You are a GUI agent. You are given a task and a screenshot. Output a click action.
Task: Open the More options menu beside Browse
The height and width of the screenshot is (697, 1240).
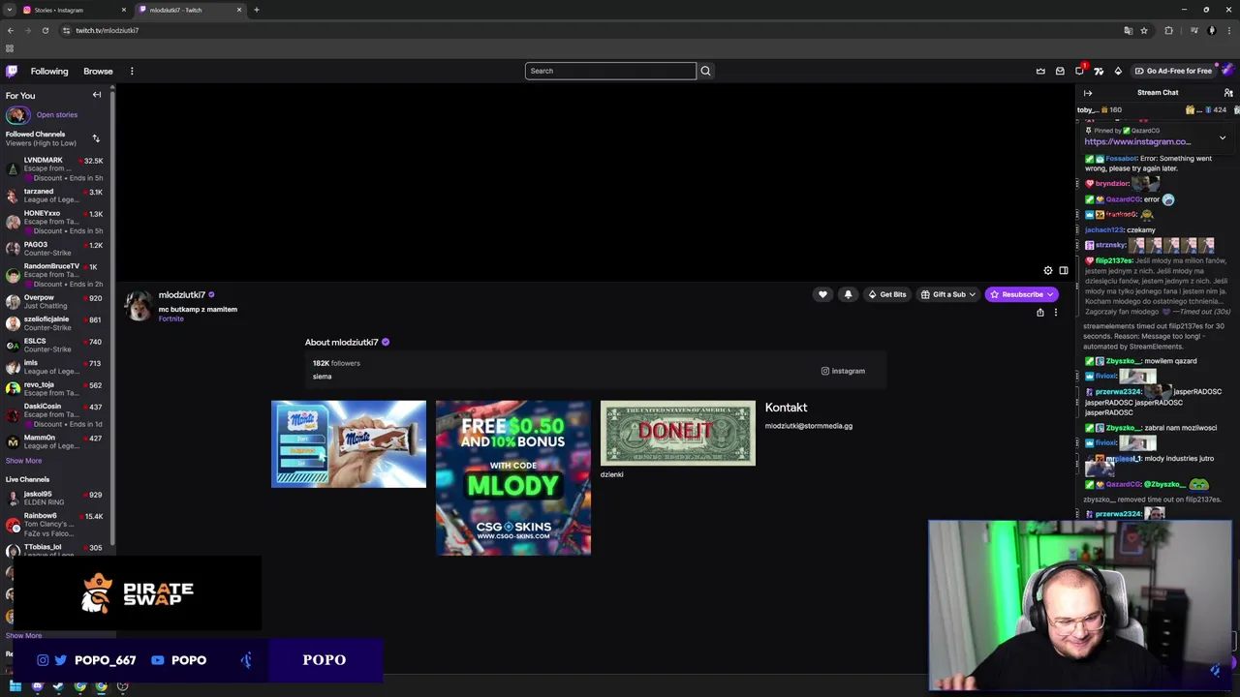point(132,71)
